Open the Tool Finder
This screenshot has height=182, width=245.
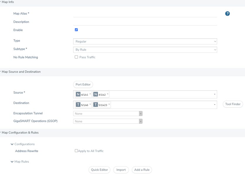point(233,104)
